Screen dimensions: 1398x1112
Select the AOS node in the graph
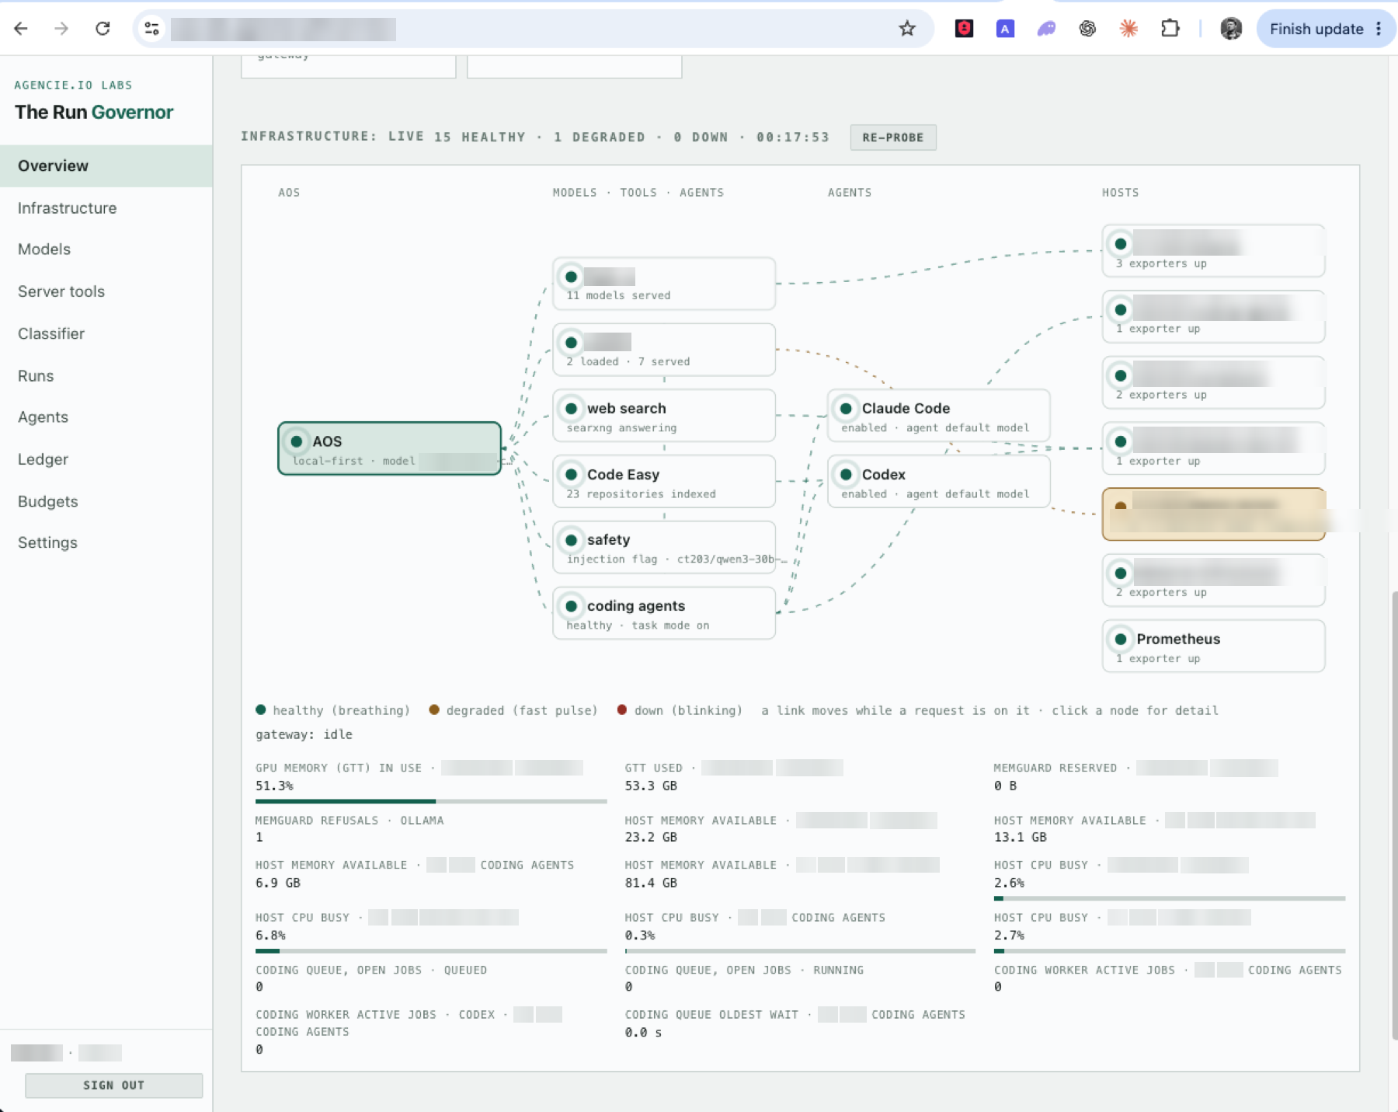coord(389,448)
